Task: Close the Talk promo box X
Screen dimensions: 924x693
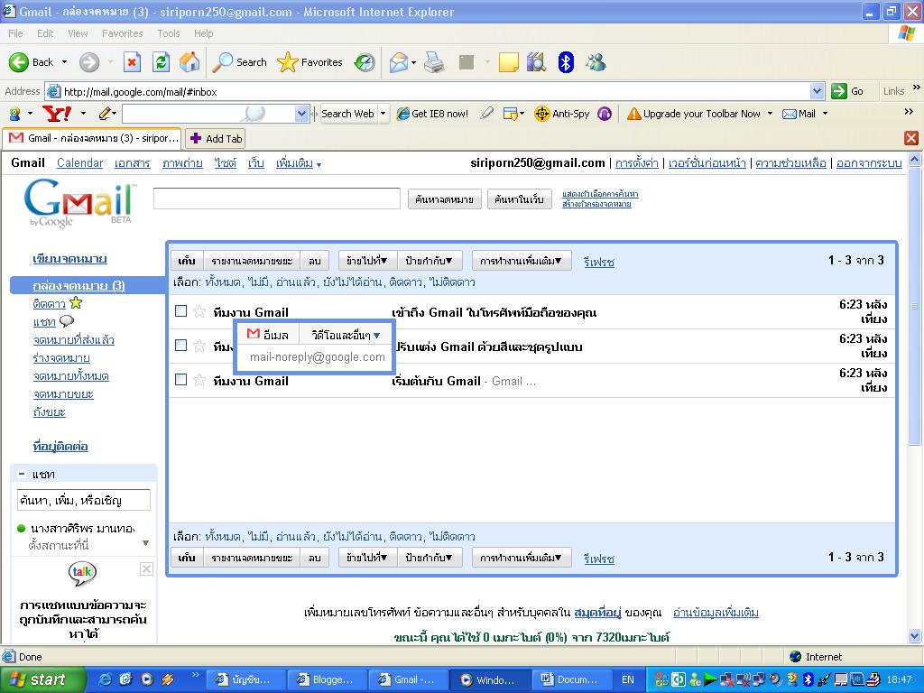Action: pos(146,568)
